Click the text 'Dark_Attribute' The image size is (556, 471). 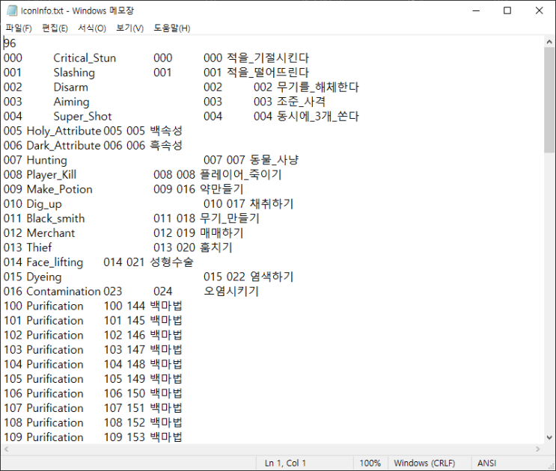[x=64, y=146]
